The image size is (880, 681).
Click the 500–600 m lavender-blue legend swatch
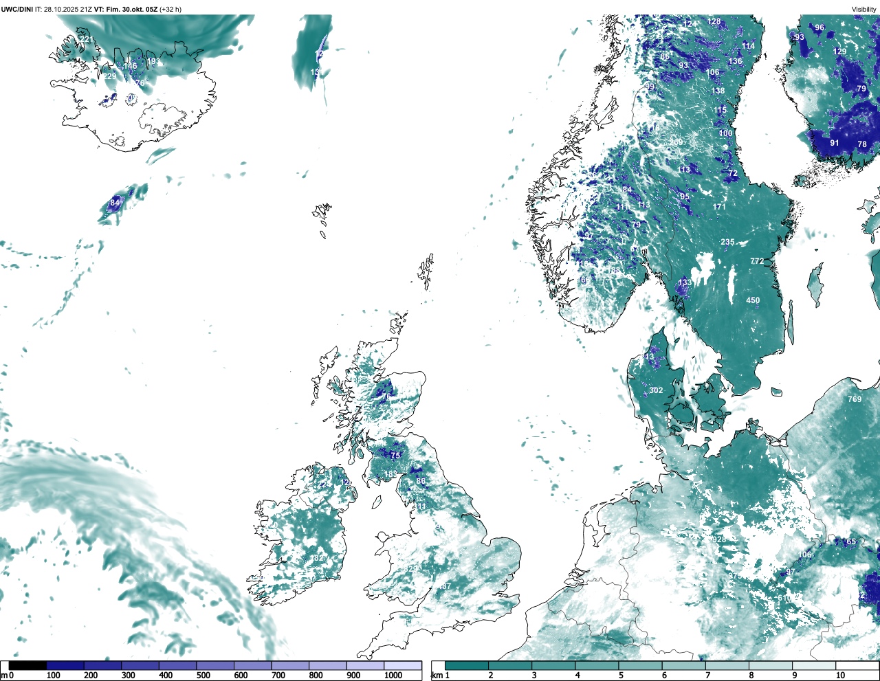[215, 665]
